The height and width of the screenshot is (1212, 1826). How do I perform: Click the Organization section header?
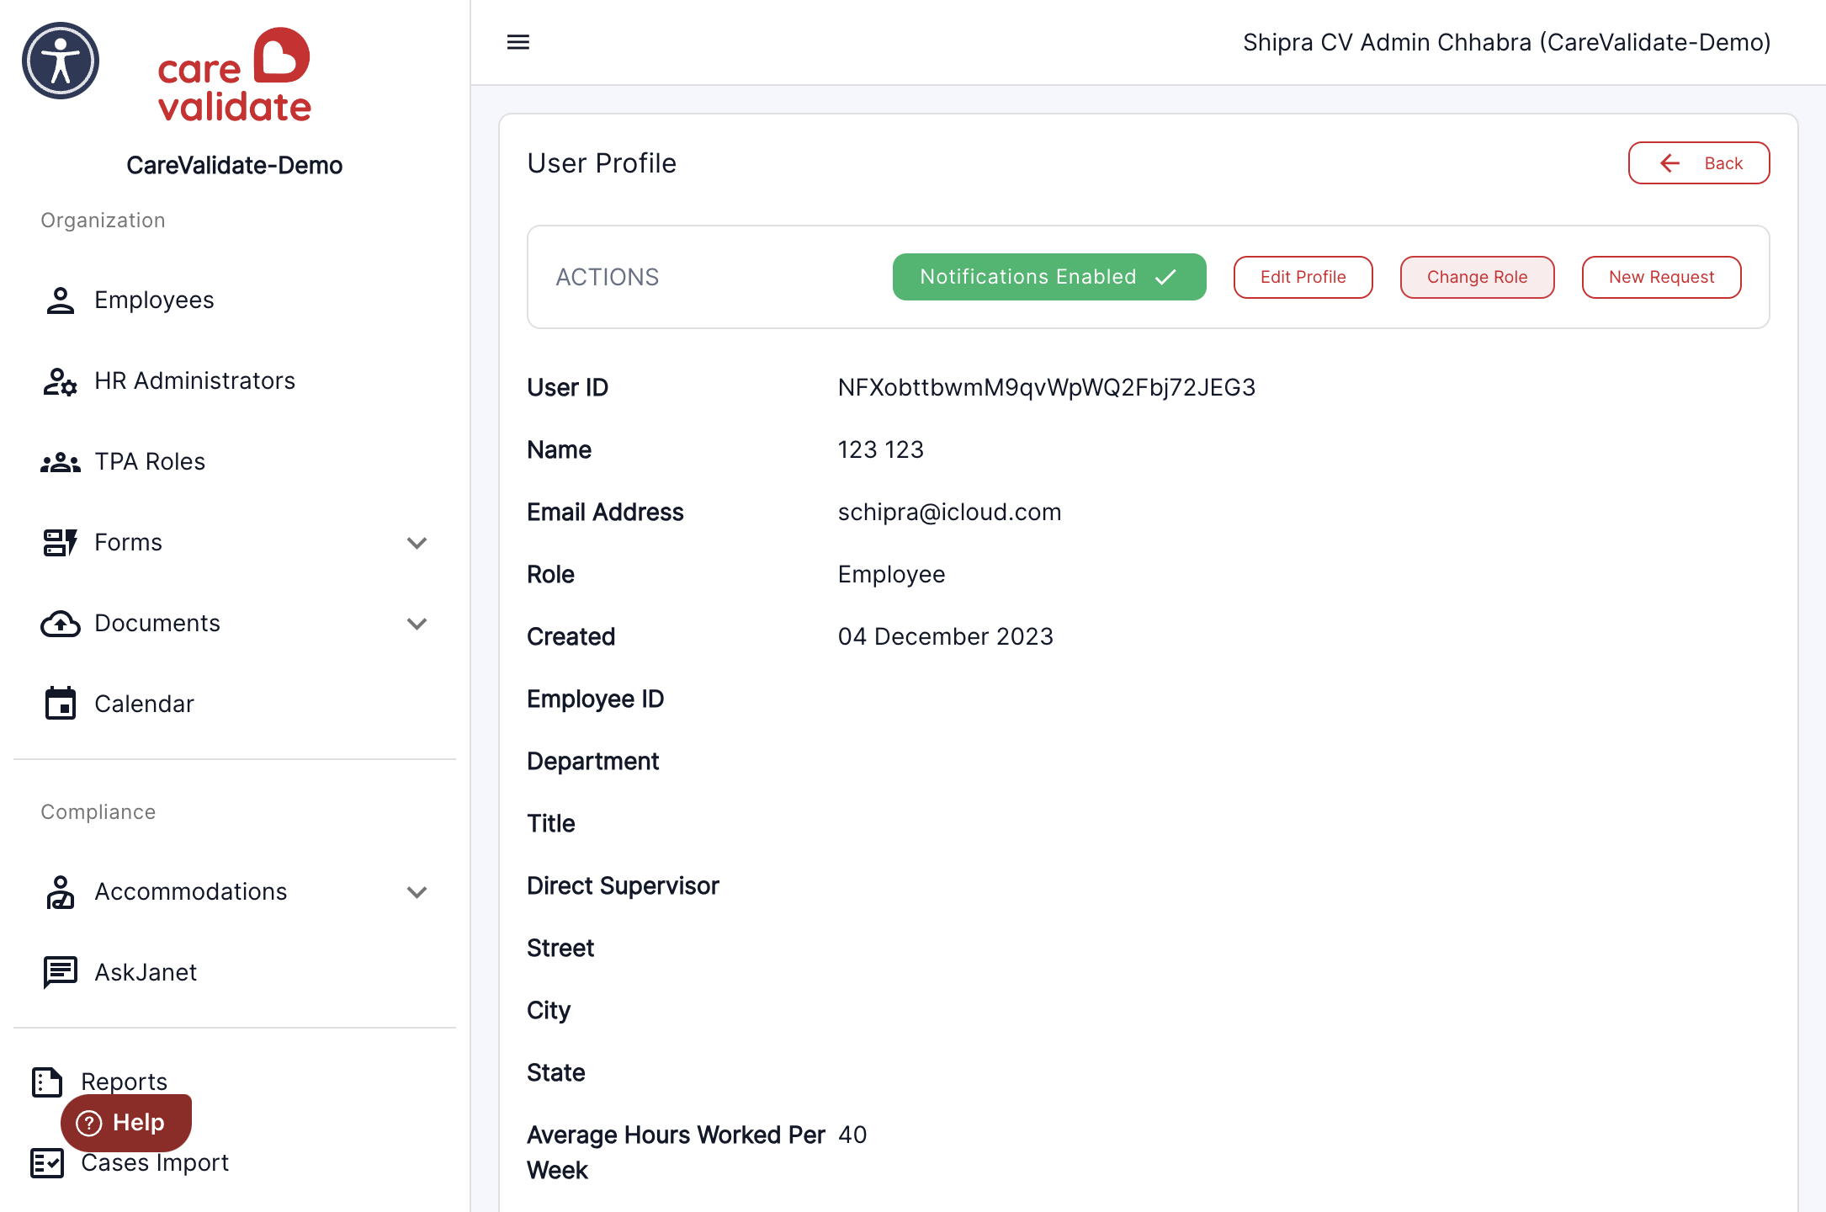coord(104,221)
